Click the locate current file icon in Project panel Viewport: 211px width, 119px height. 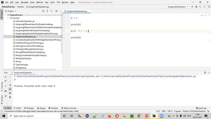point(43,11)
